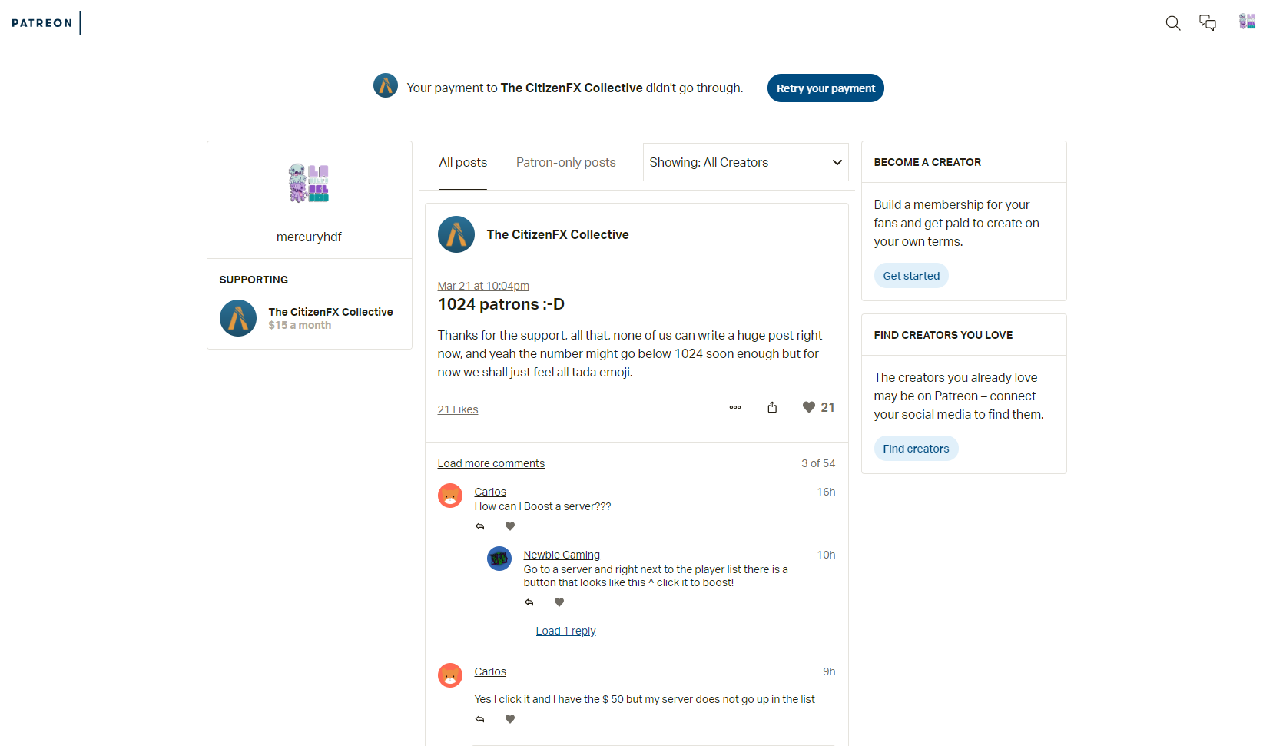This screenshot has height=746, width=1273.
Task: Like Newbie Gaming's comment
Action: point(559,602)
